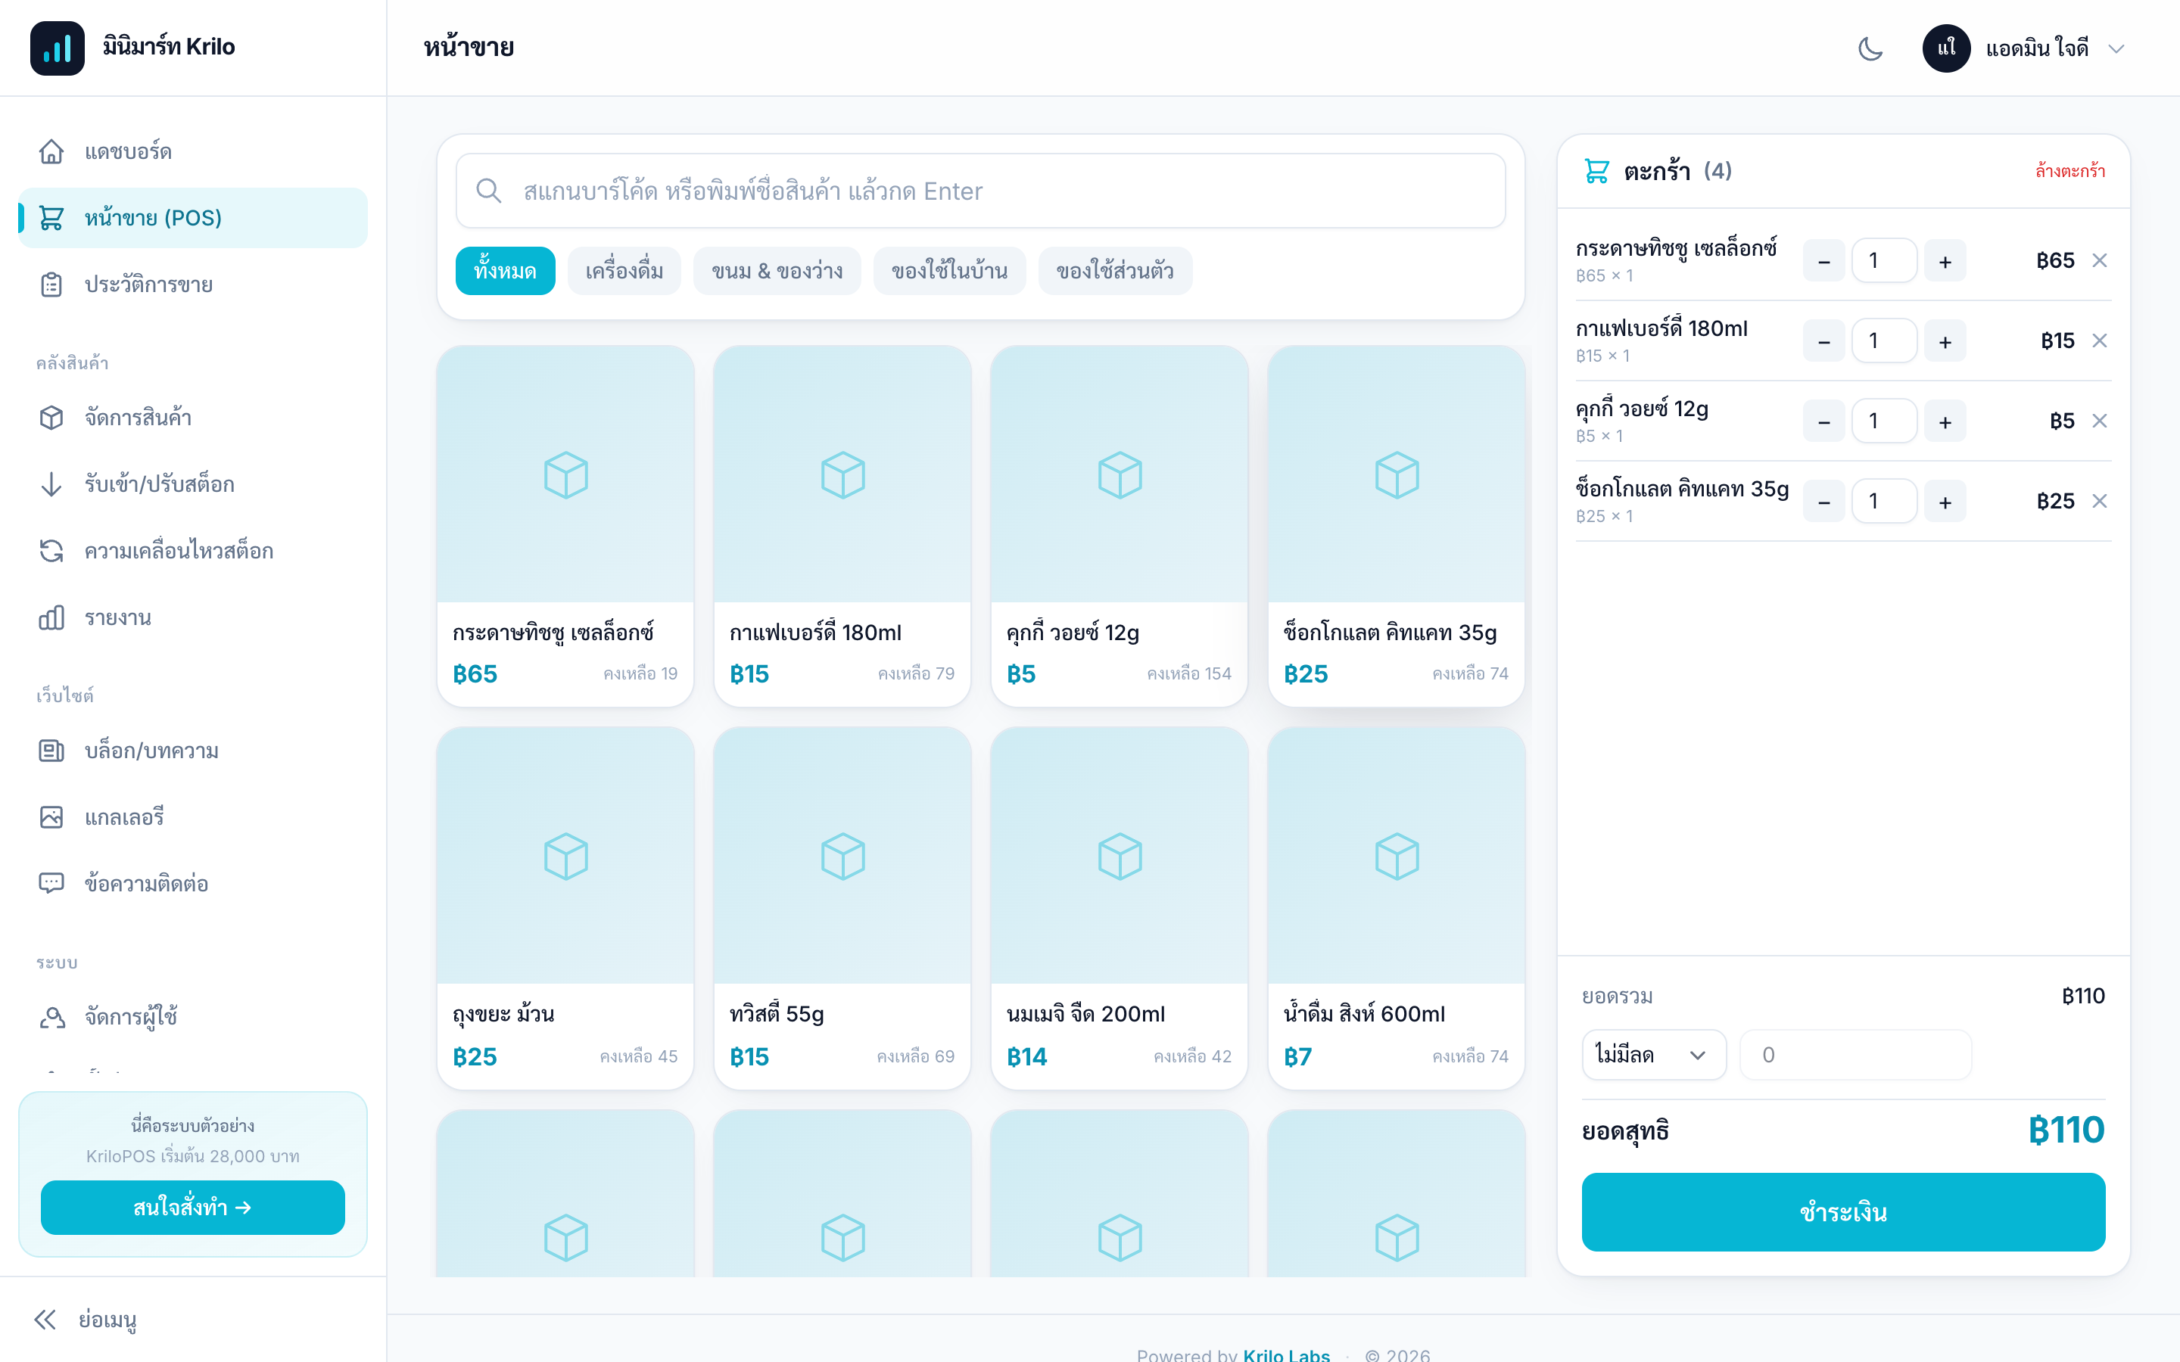Click the down-arrow icon beside รับเข้า/ปรับสต็อก

point(51,484)
